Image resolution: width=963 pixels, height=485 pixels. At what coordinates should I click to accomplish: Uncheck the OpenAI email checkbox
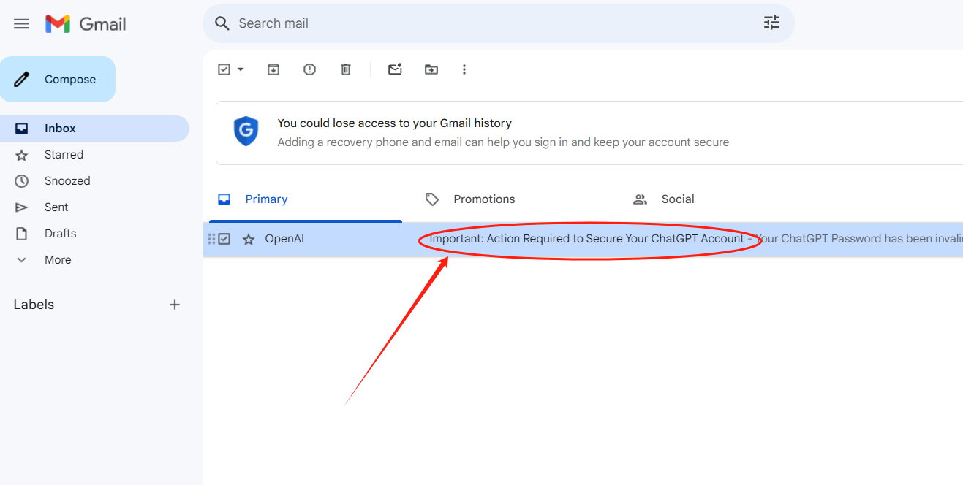(x=224, y=239)
